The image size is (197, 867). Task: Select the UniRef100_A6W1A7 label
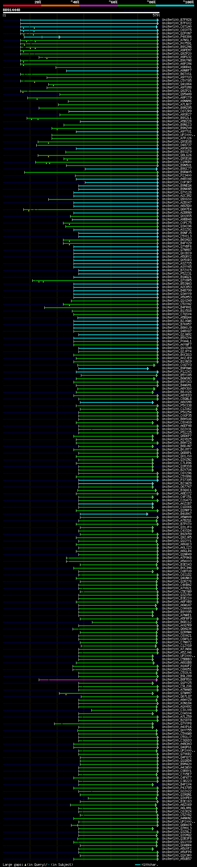176,605
